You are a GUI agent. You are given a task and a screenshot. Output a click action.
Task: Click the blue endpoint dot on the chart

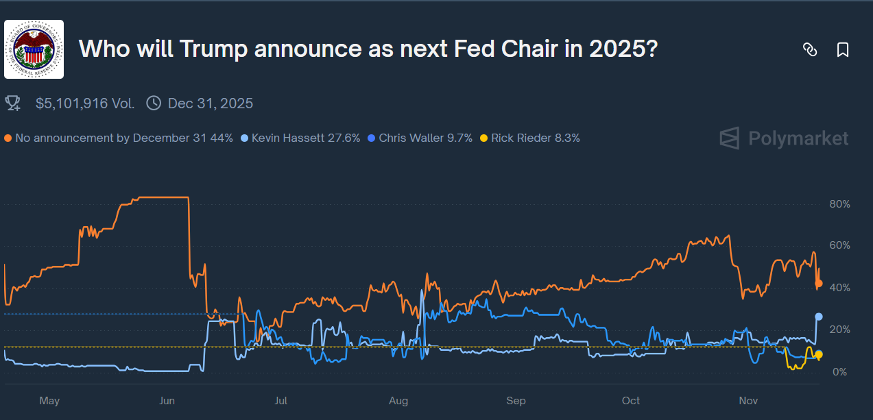(817, 317)
